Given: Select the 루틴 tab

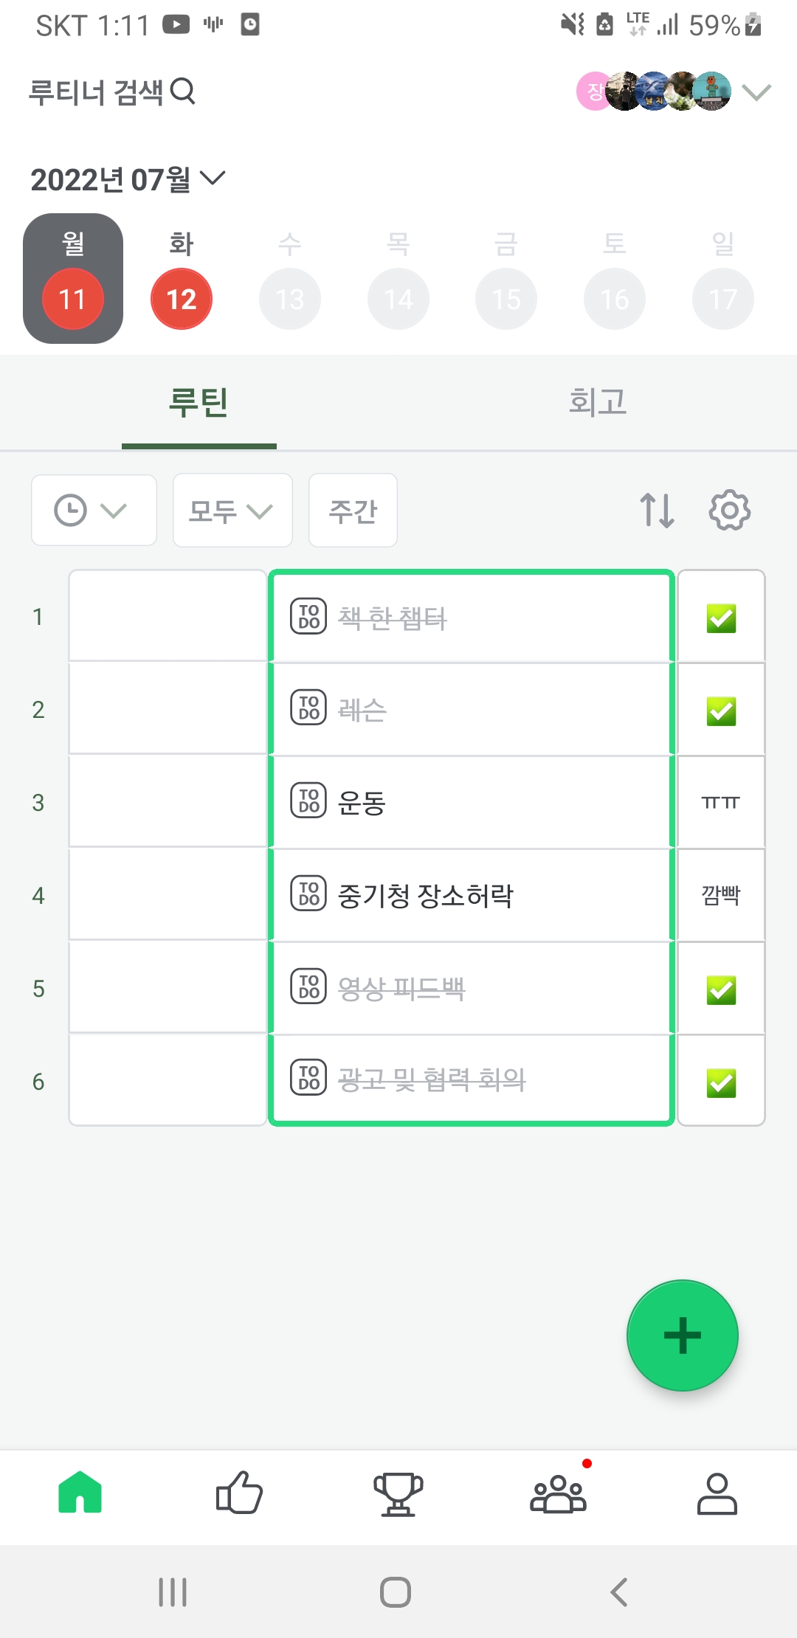Looking at the screenshot, I should point(199,403).
